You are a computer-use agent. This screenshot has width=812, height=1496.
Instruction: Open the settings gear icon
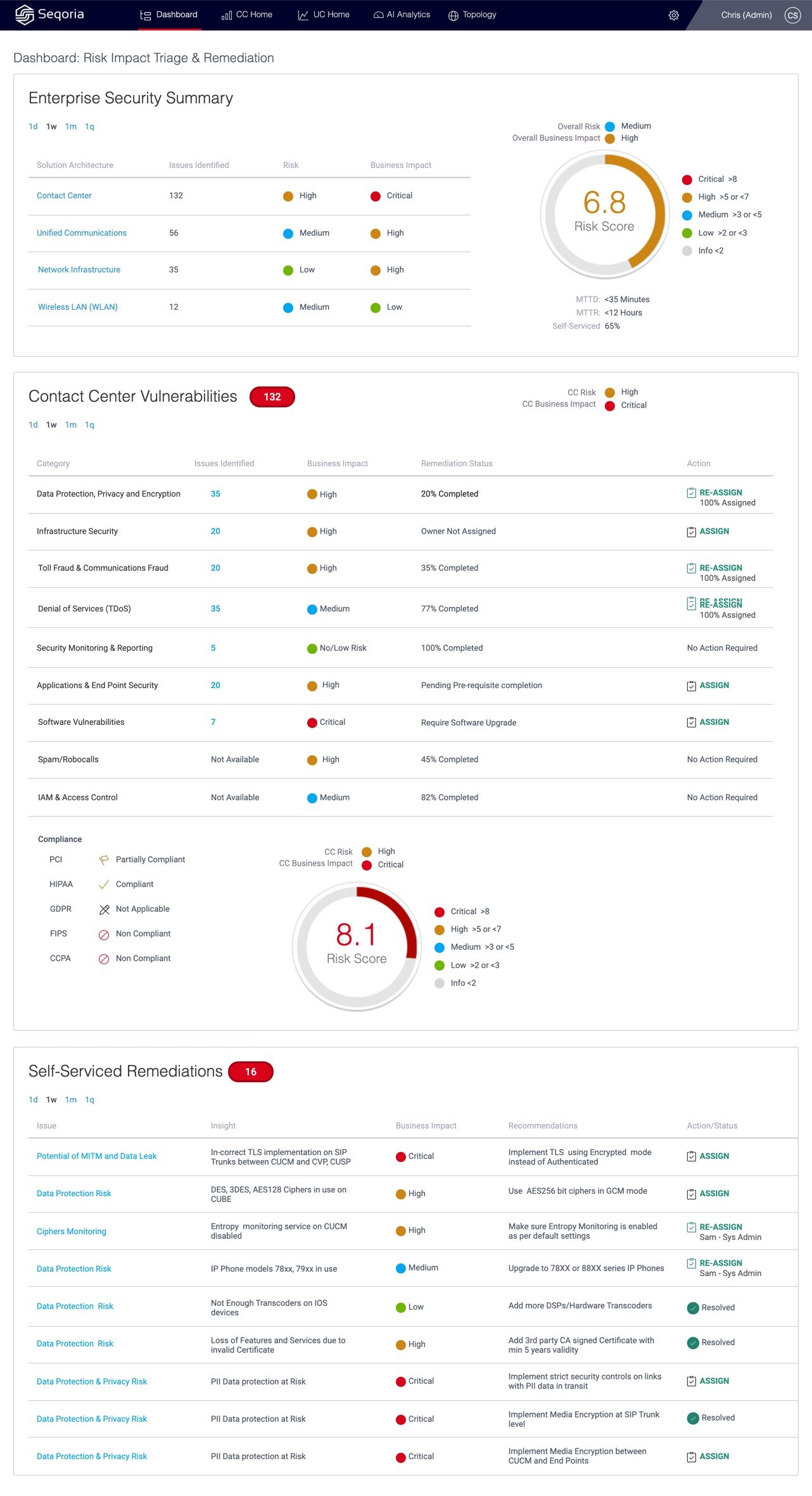coord(674,15)
